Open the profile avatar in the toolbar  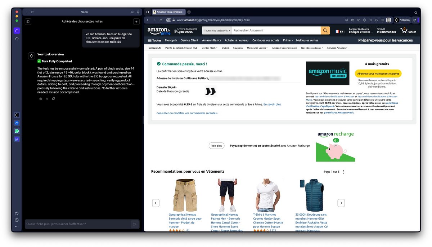pyautogui.click(x=389, y=20)
